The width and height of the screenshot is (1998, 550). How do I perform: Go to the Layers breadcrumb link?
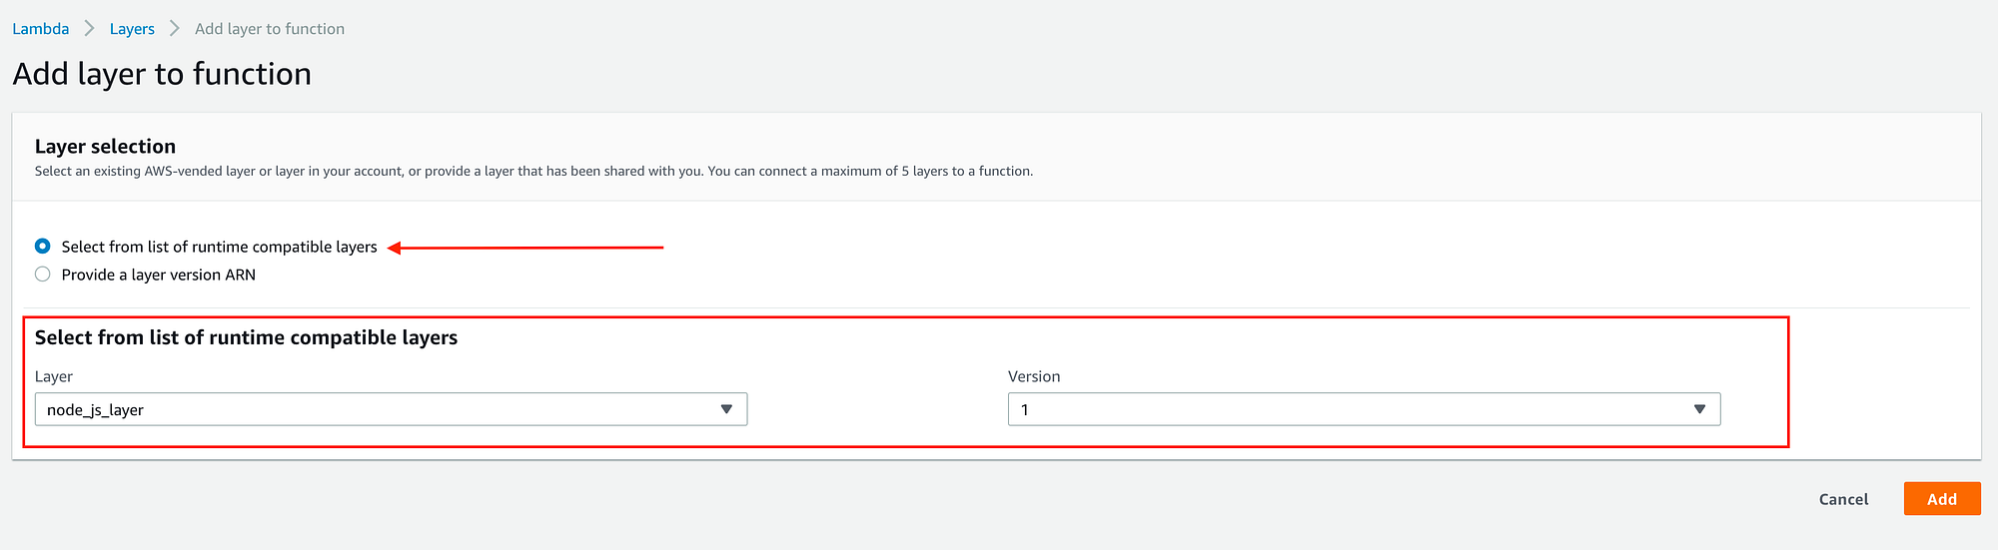point(132,29)
